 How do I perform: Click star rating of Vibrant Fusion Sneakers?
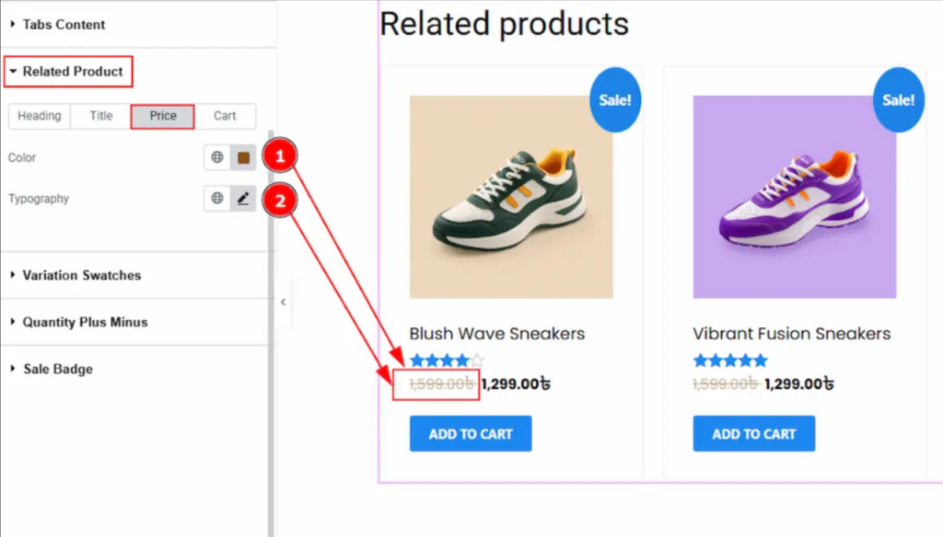coord(730,360)
